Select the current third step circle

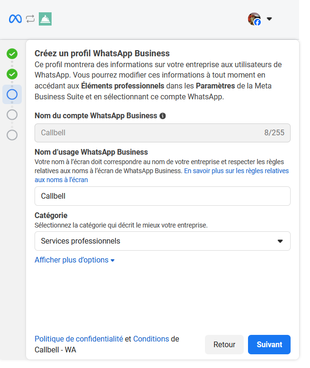point(12,94)
